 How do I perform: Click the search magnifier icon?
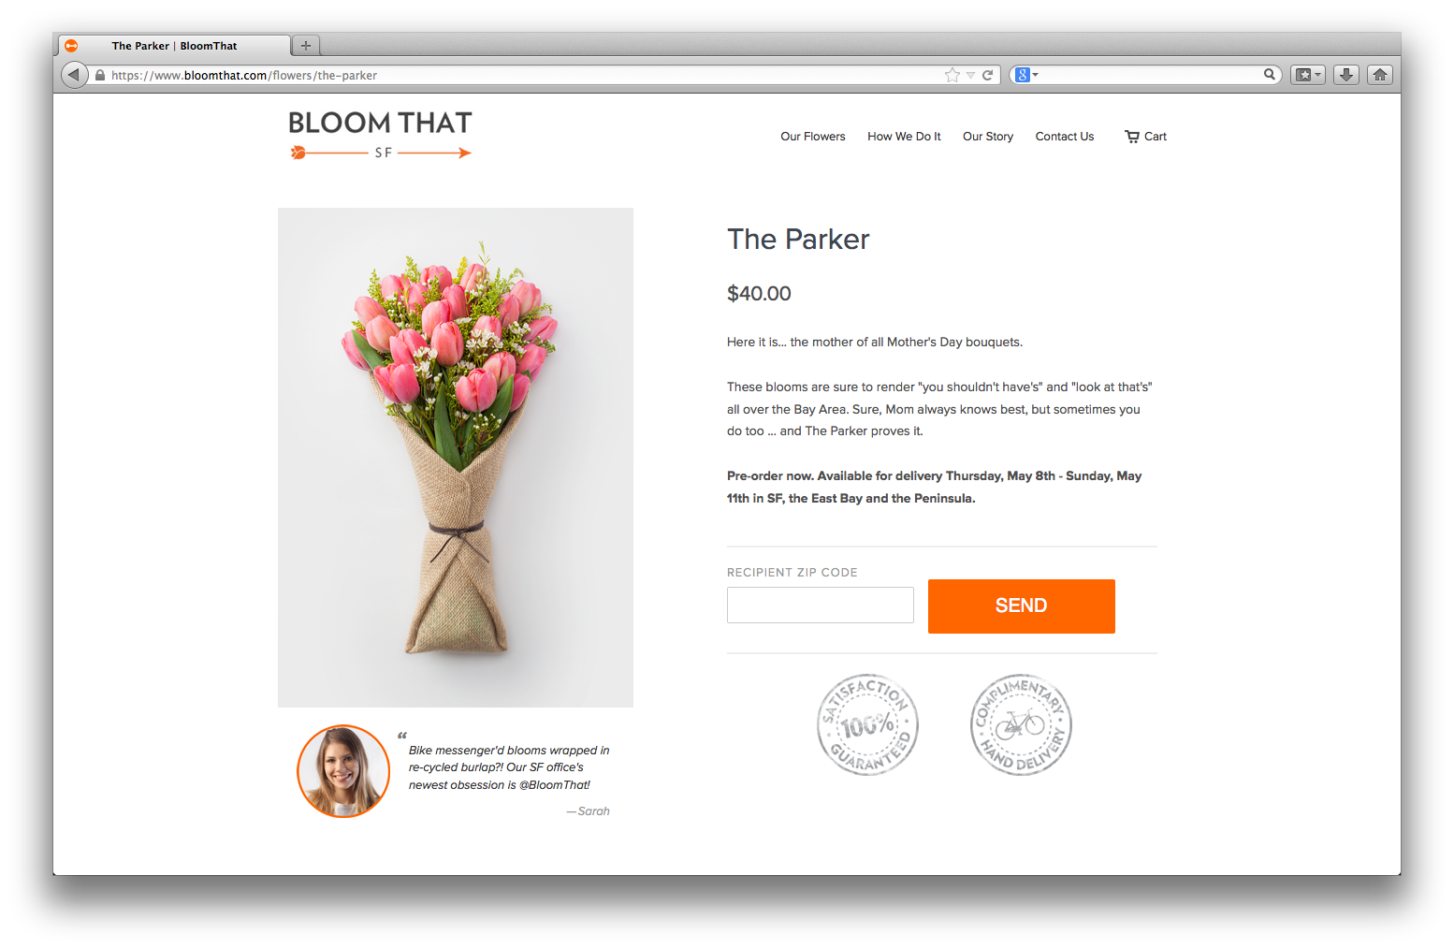[1270, 75]
